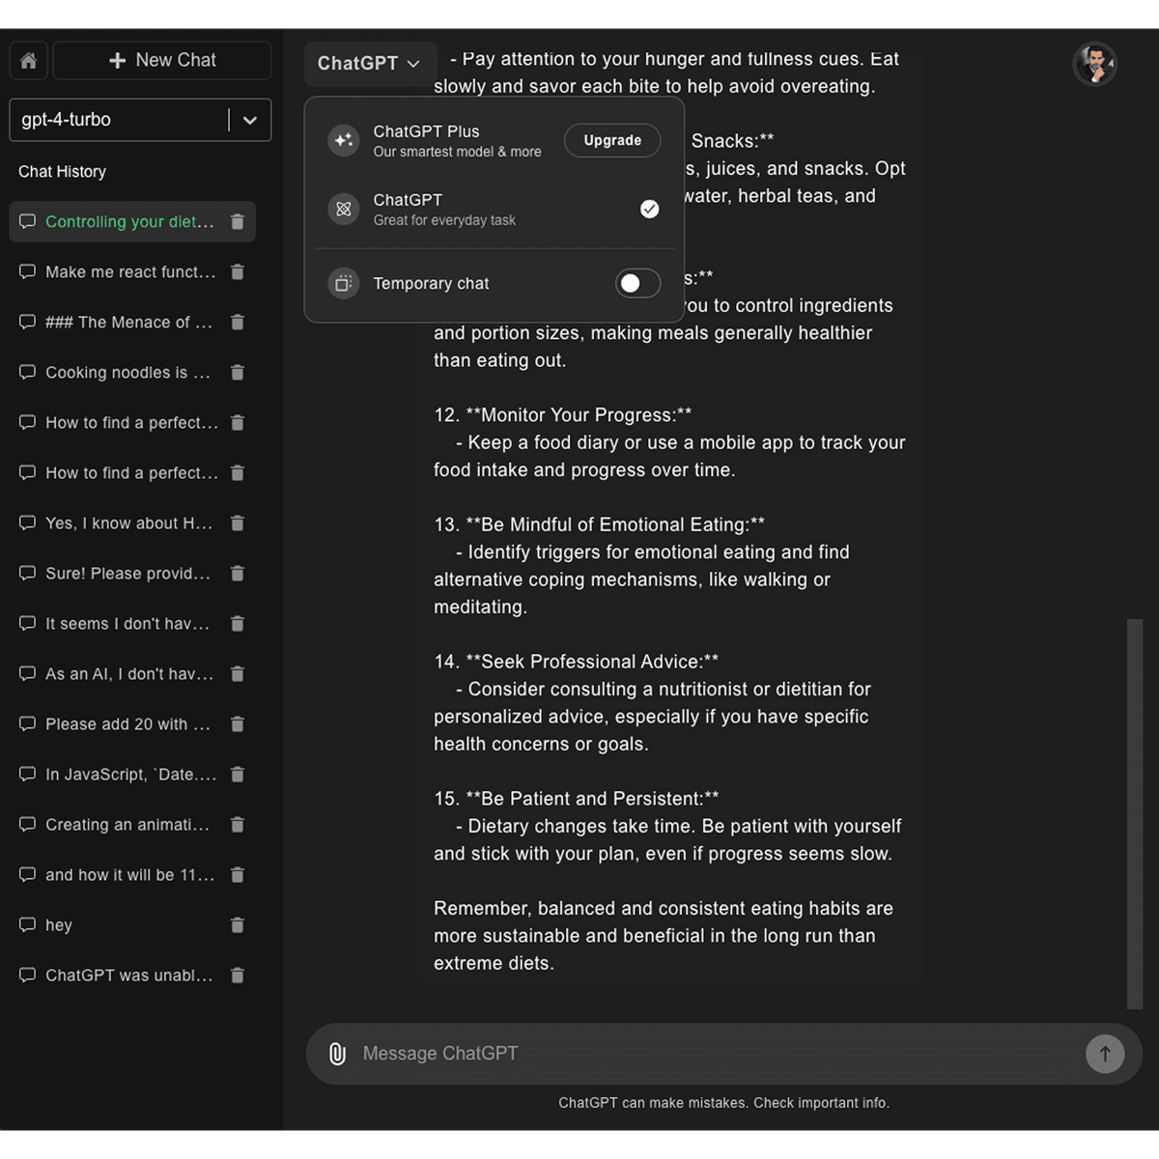
Task: Delete the 'Cooking noodles is' chat
Action: click(x=238, y=373)
